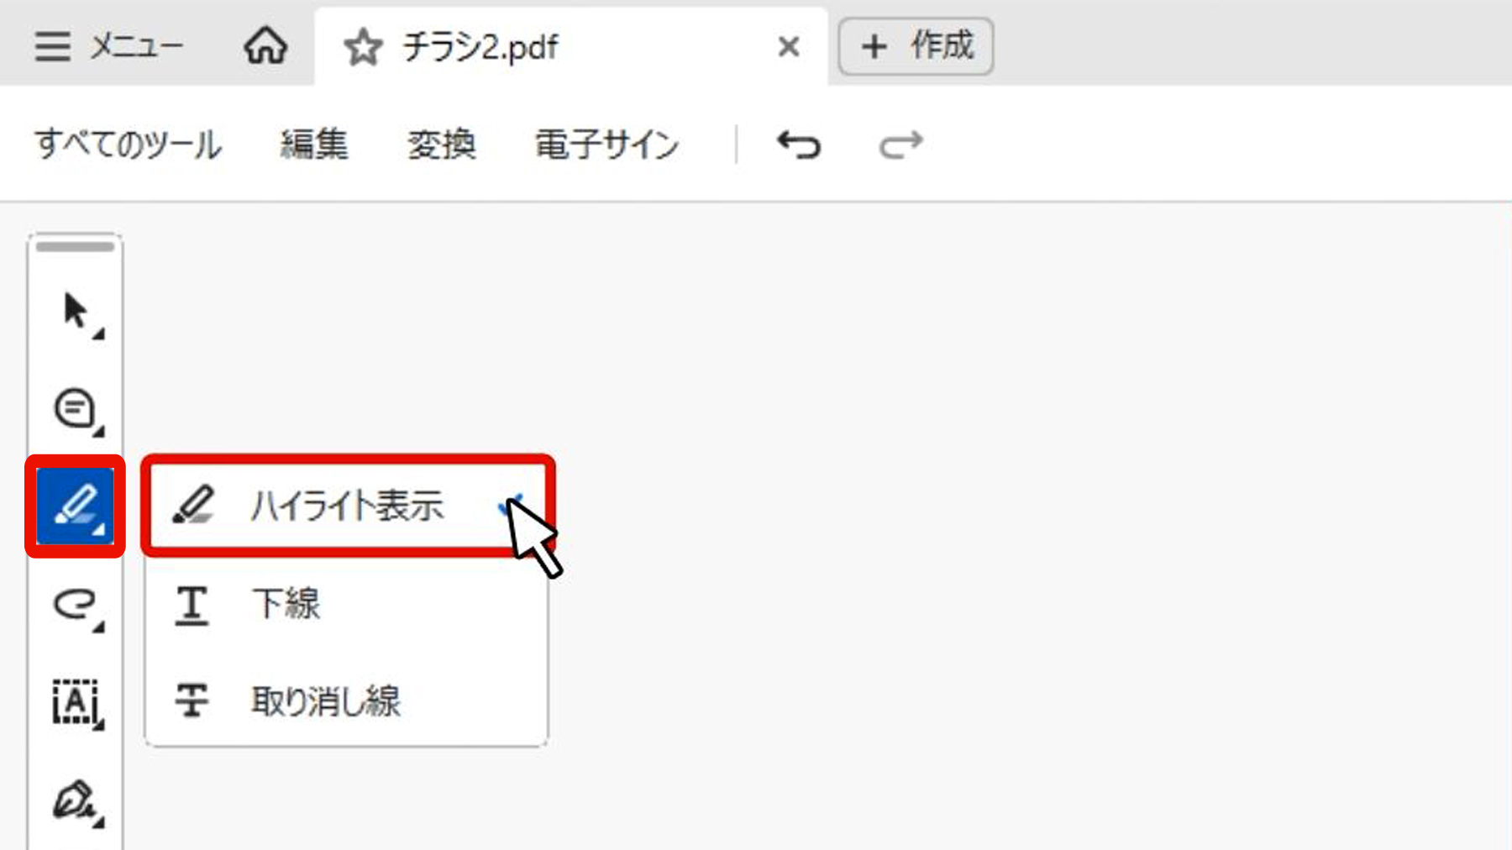Select the arrow selection tool
This screenshot has width=1512, height=850.
76,312
